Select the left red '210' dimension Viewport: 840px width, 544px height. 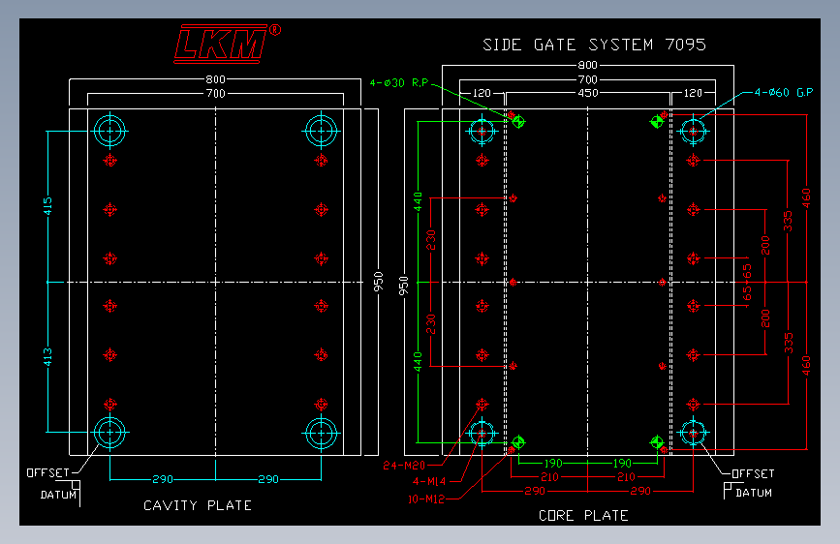549,477
